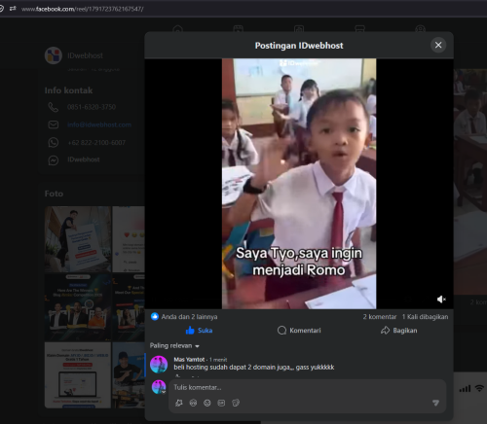The height and width of the screenshot is (424, 487).
Task: Open the Foto section heading
Action: coord(54,194)
